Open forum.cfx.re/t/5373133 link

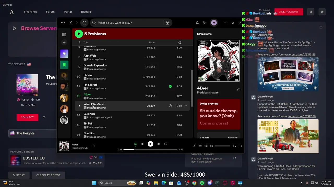click(302, 55)
